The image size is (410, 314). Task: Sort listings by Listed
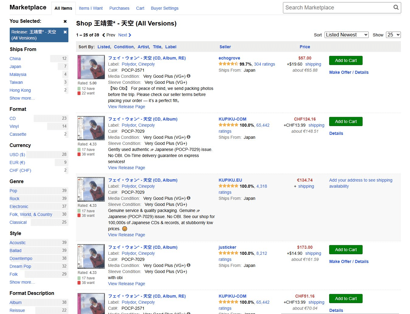104,47
